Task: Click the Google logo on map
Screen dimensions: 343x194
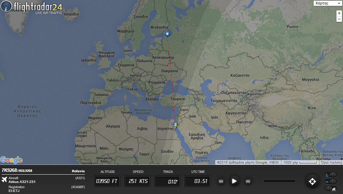Action: click(11, 160)
